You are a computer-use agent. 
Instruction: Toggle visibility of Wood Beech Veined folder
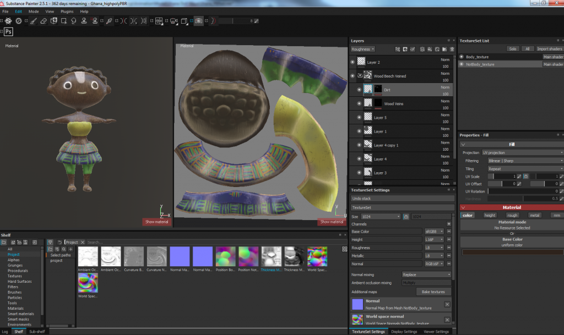point(352,76)
